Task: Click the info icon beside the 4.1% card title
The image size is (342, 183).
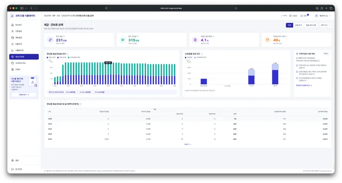Action: point(214,36)
